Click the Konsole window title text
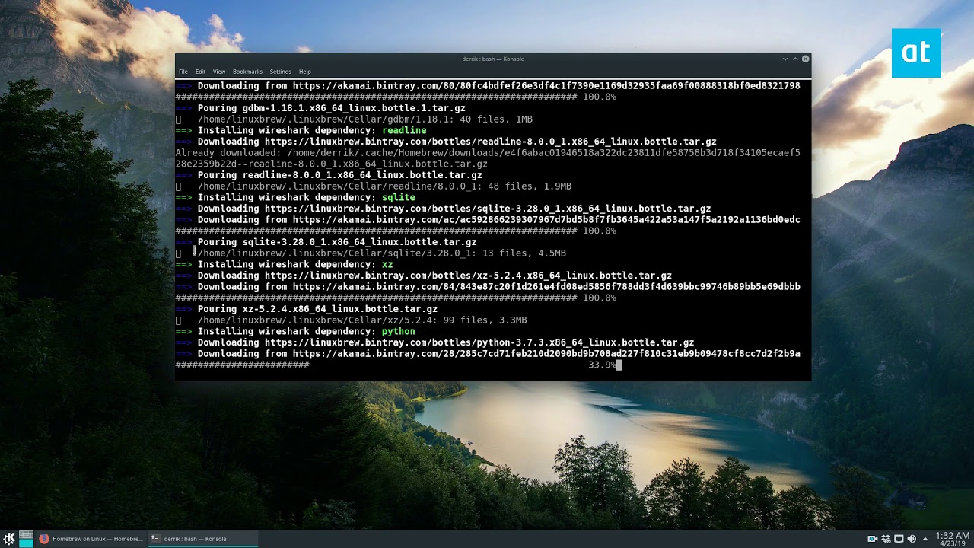This screenshot has height=548, width=974. pos(492,59)
